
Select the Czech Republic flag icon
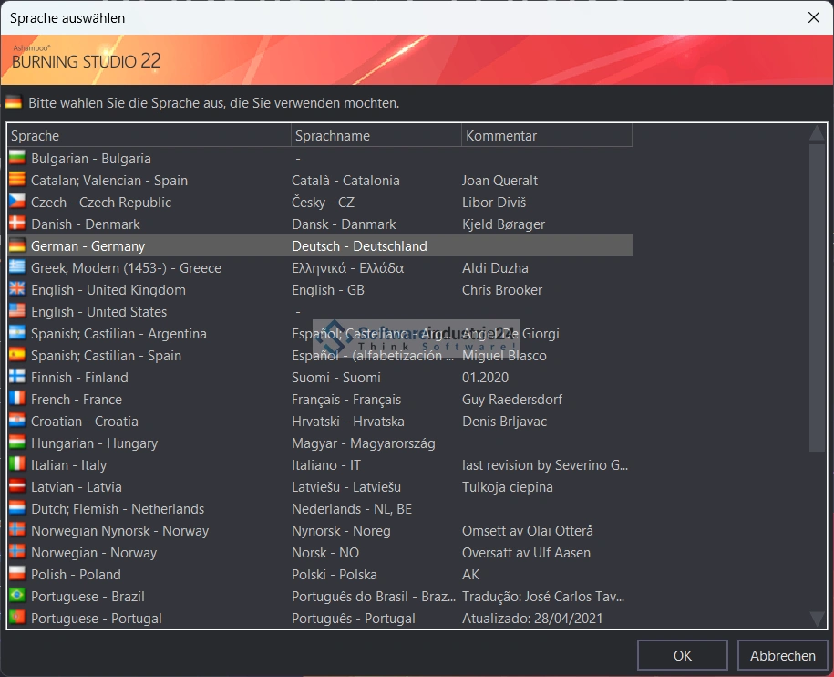tap(16, 203)
